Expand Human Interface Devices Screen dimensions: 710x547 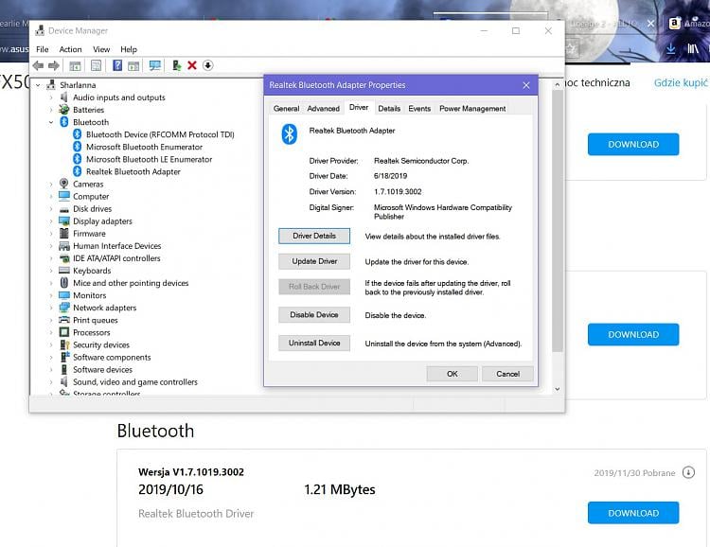coord(51,246)
